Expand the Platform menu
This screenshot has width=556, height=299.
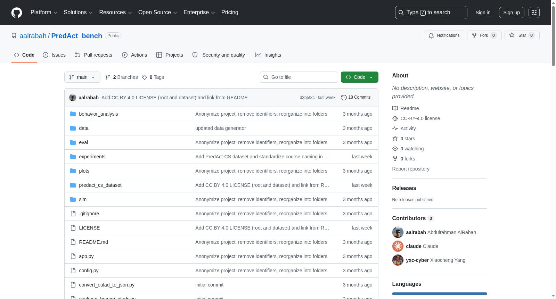(44, 13)
